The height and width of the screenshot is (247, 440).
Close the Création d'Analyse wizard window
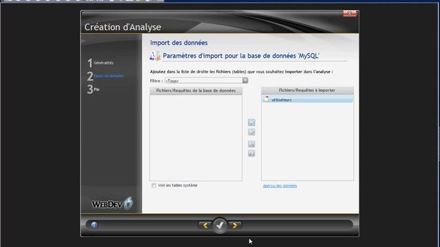[350, 13]
